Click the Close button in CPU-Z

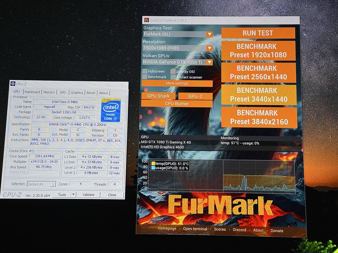pos(112,195)
